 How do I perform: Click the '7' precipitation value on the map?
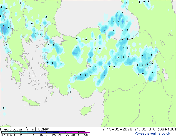4,26
